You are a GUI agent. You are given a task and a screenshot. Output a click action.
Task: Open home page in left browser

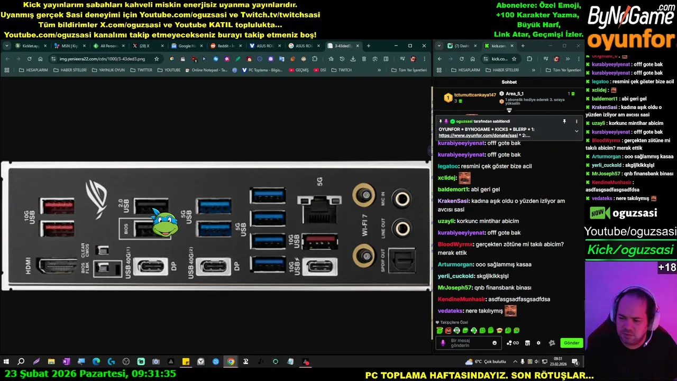point(40,59)
